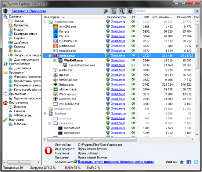Open the Система > Процессы breadcrumb link
Viewport: 202px width, 172px height.
(x=29, y=11)
